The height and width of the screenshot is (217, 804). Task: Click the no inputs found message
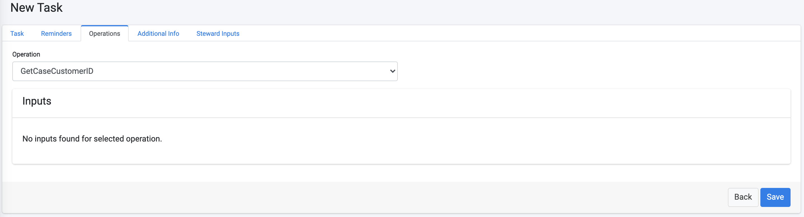point(92,138)
